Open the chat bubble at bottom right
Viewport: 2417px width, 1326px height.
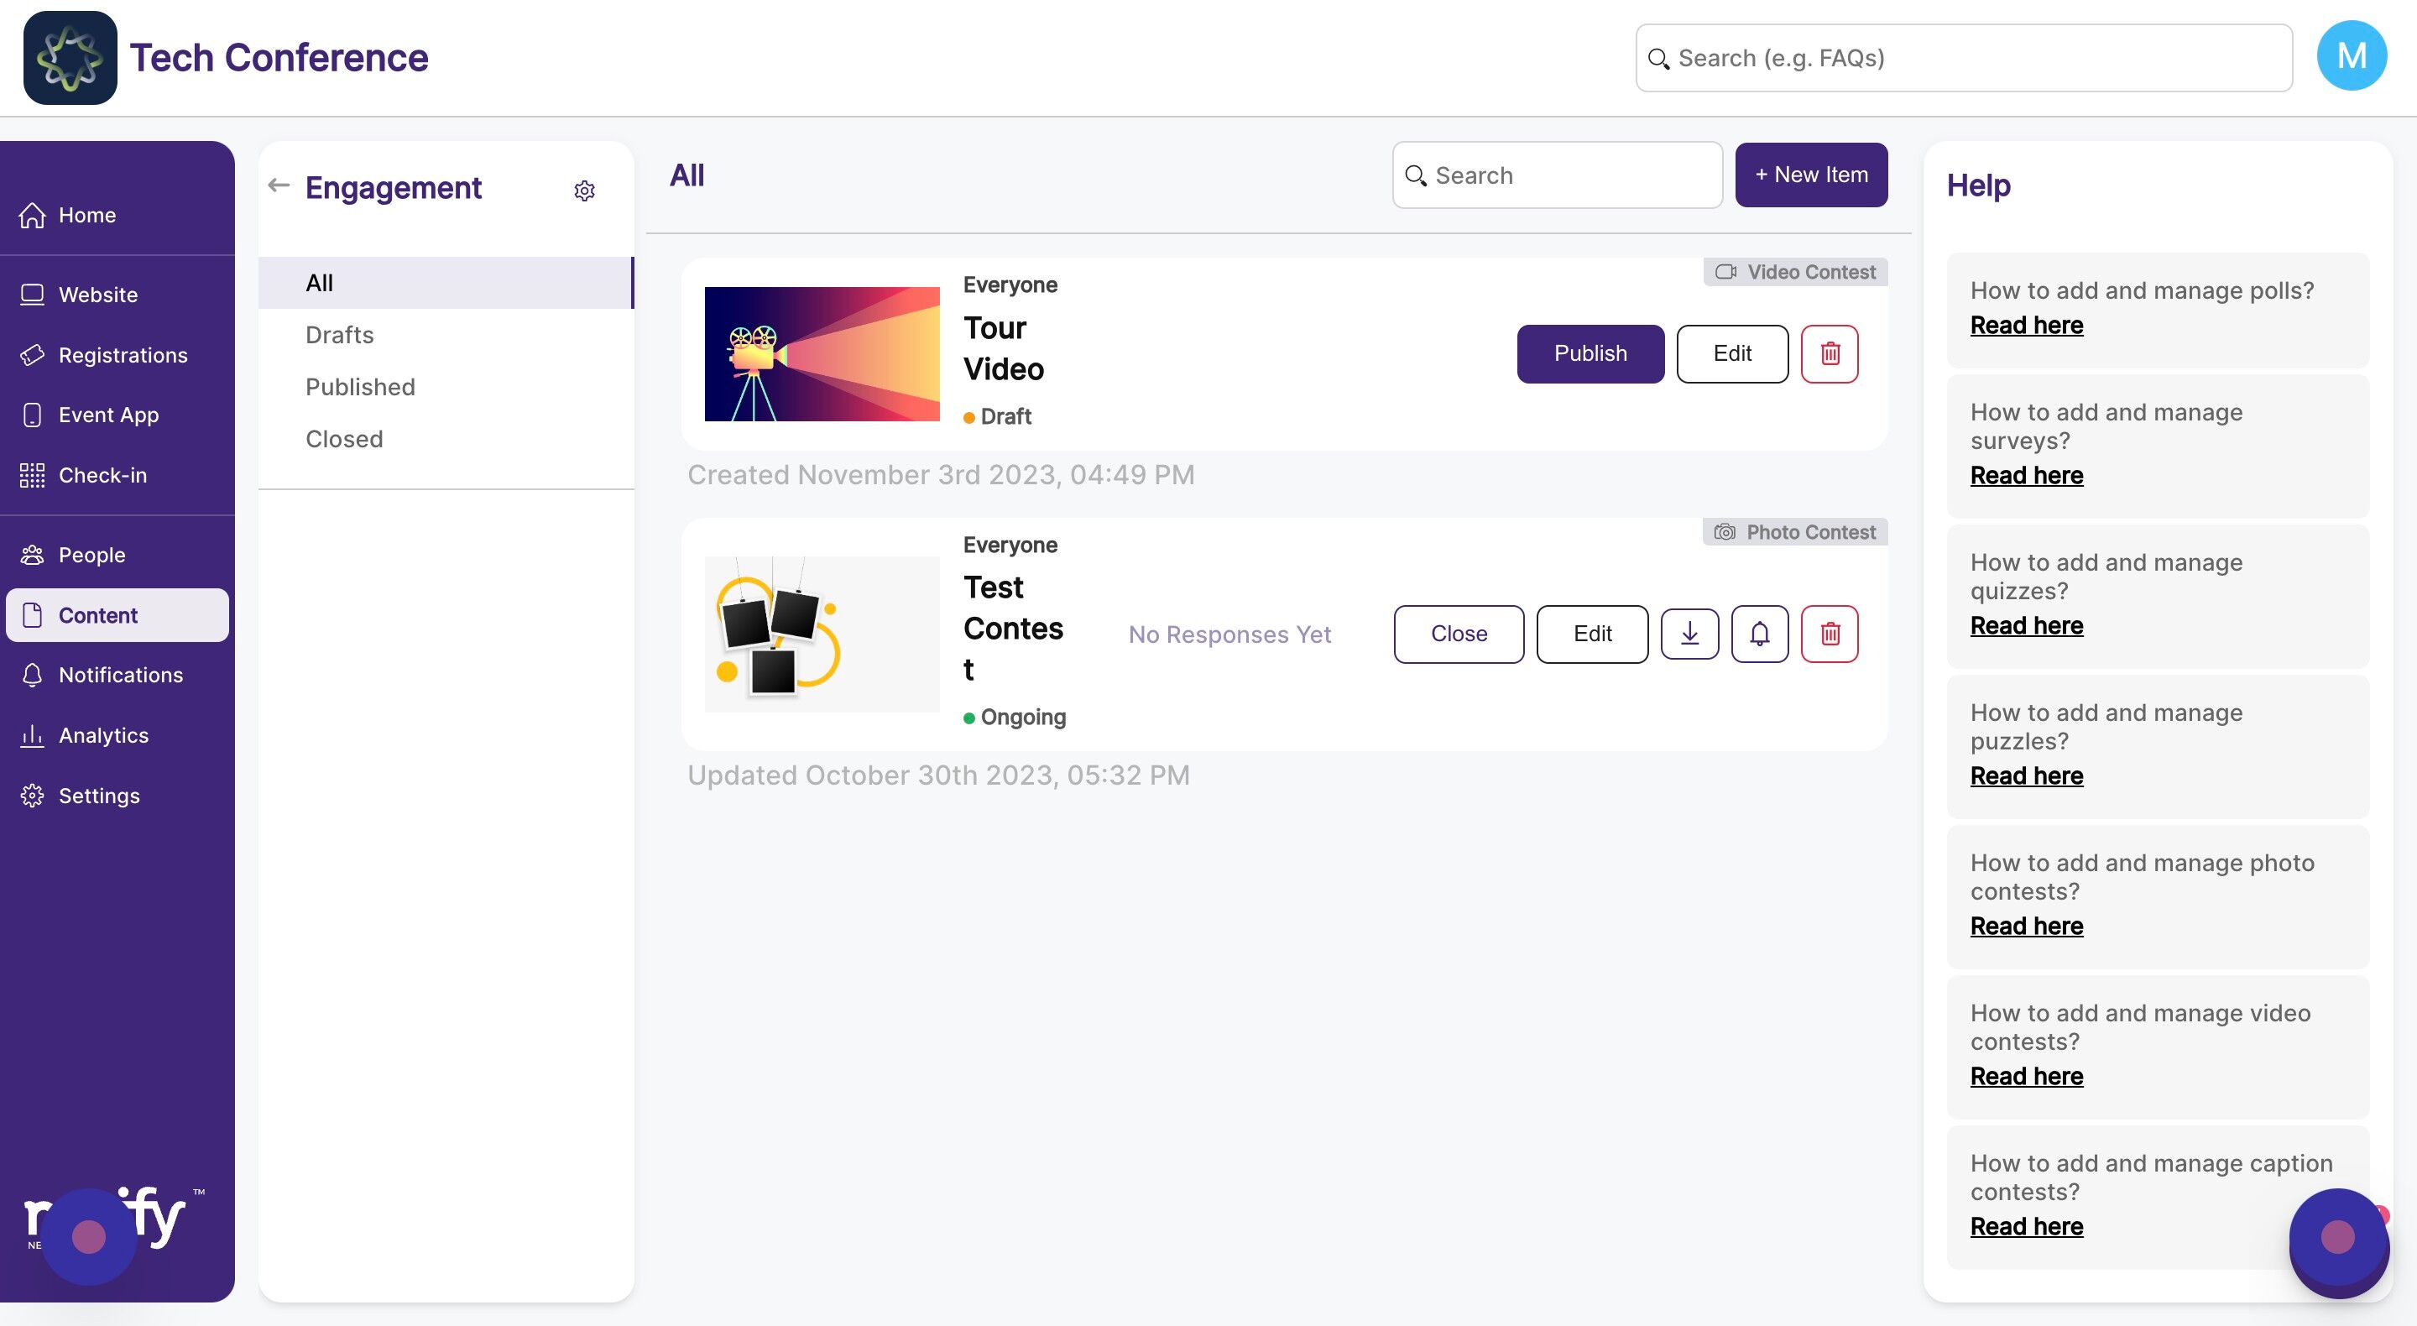2337,1238
